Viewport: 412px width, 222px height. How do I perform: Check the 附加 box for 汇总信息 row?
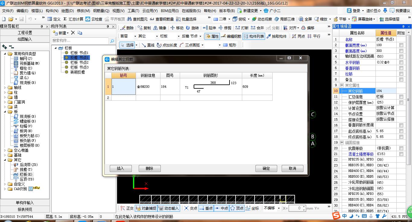[401, 97]
